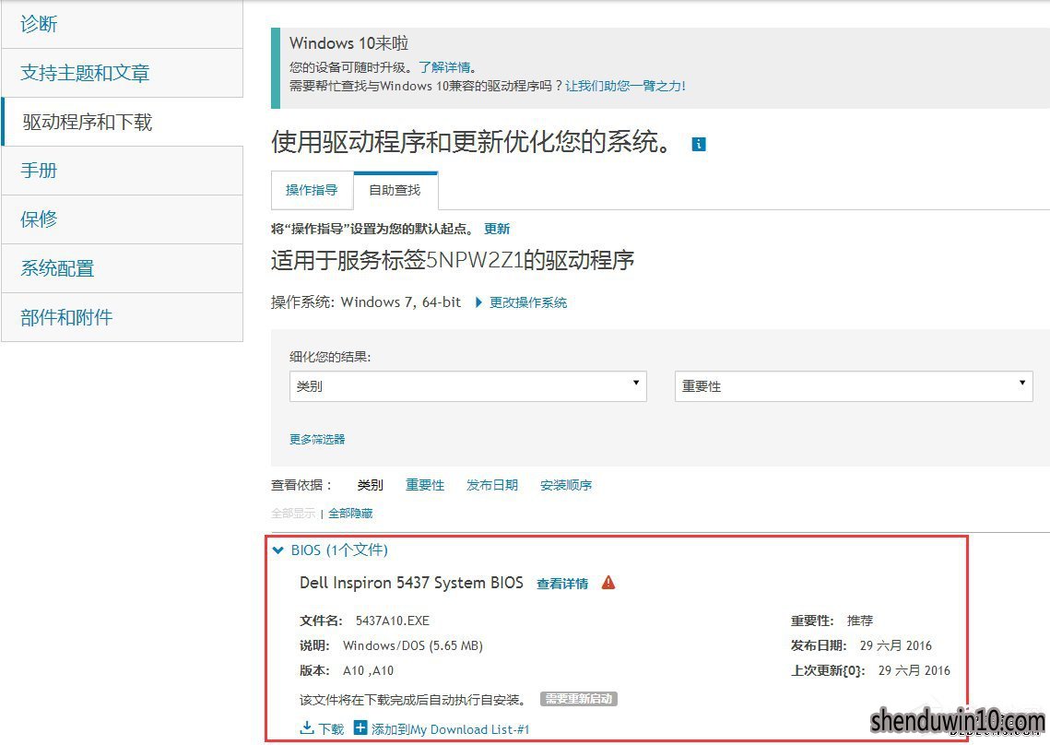
Task: Select 驱动程序和下载 in the sidebar
Action: (x=122, y=122)
